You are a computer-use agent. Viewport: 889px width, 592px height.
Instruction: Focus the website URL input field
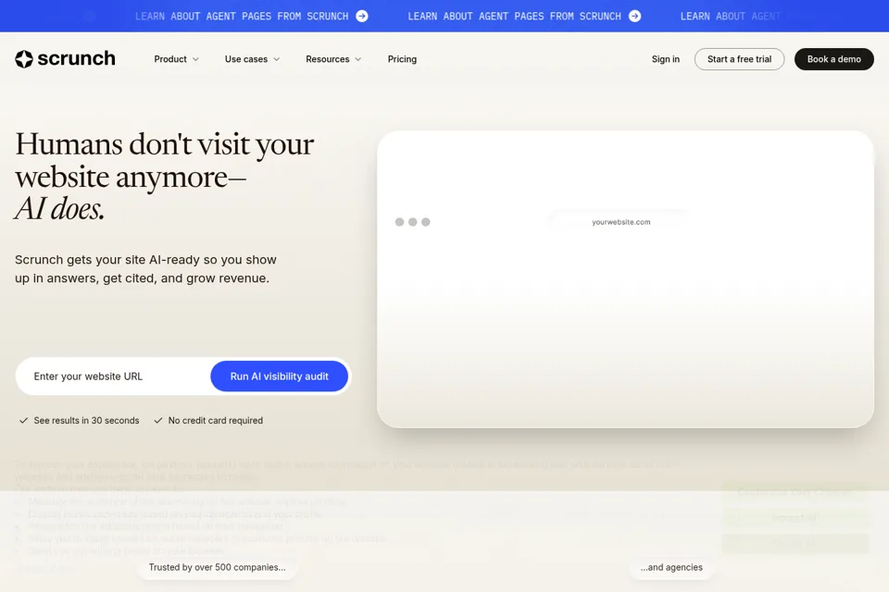click(x=113, y=376)
